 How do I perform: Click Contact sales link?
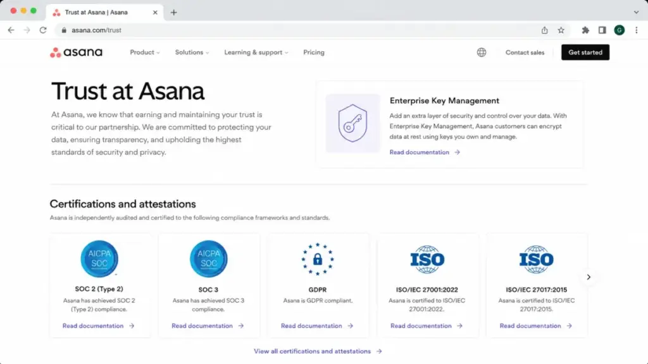tap(525, 52)
